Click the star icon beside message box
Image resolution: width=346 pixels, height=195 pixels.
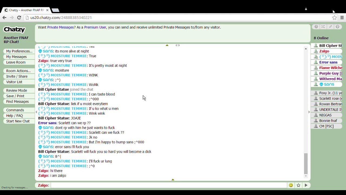click(x=298, y=185)
